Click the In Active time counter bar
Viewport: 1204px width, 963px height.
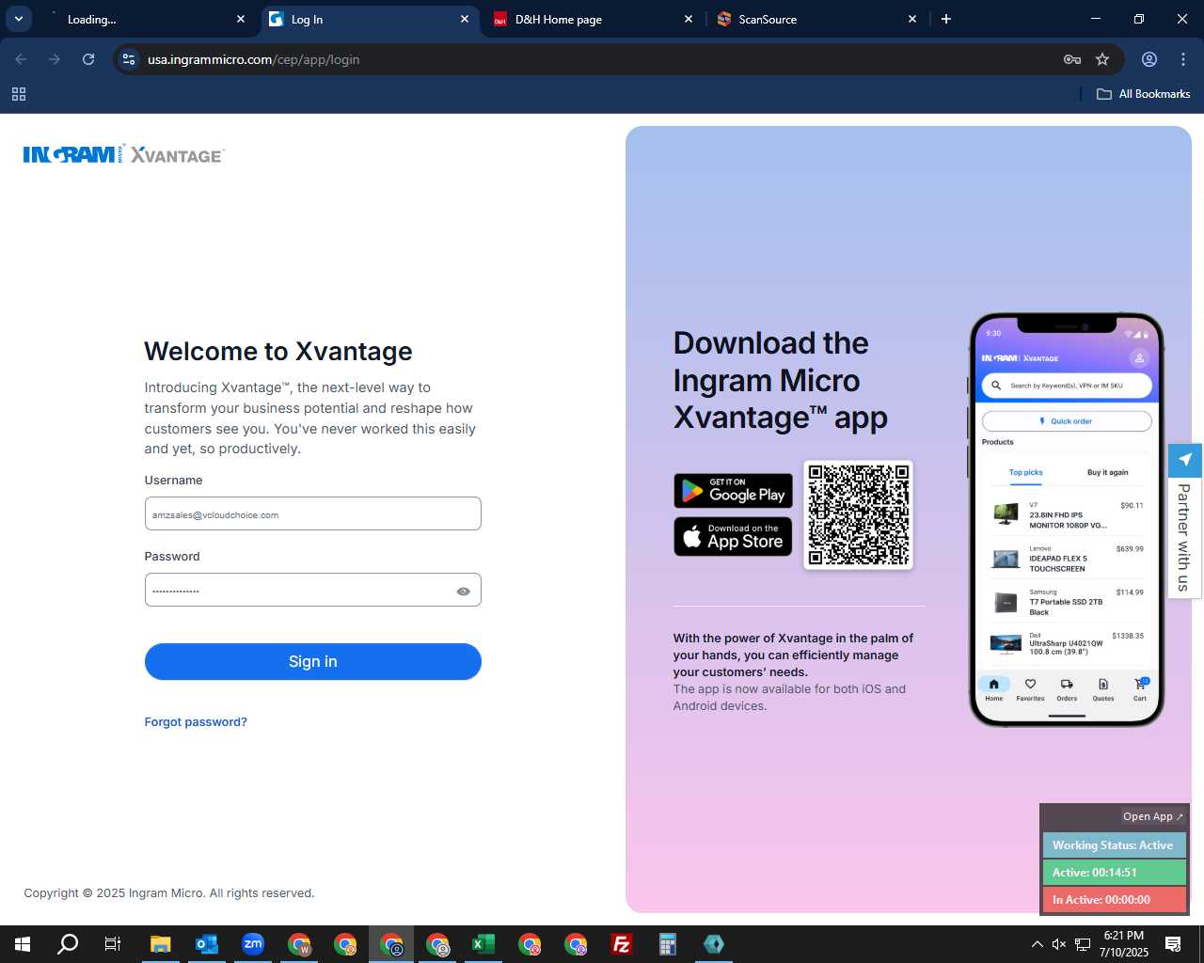pos(1114,900)
